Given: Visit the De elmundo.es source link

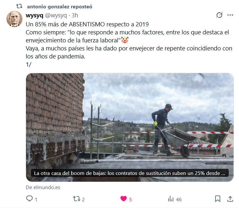Looking at the screenshot, I should pyautogui.click(x=43, y=187).
